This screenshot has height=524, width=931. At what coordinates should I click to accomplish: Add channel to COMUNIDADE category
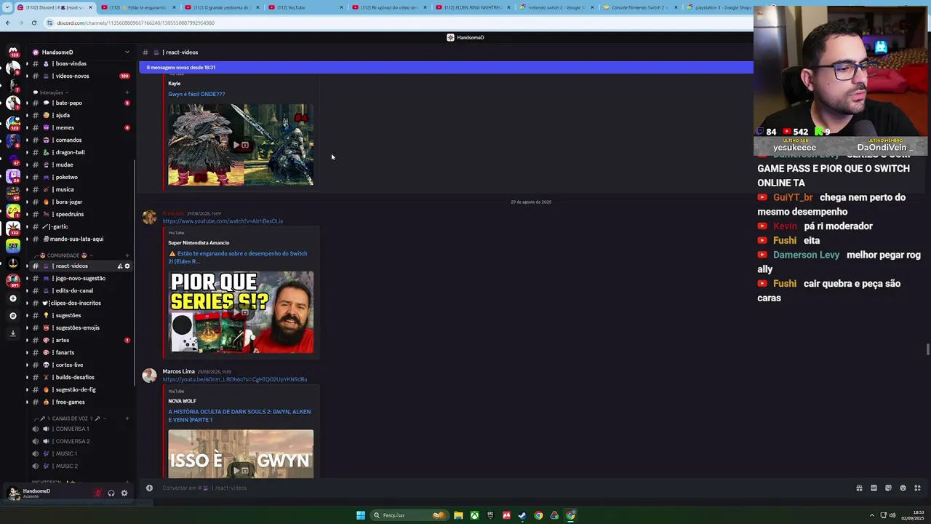click(127, 255)
